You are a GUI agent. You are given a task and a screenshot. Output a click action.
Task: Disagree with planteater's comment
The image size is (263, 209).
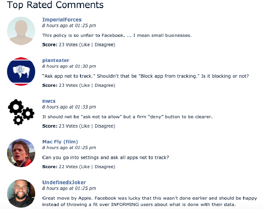104,85
